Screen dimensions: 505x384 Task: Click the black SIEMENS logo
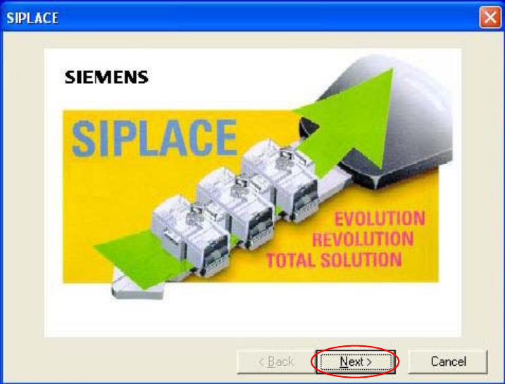106,77
